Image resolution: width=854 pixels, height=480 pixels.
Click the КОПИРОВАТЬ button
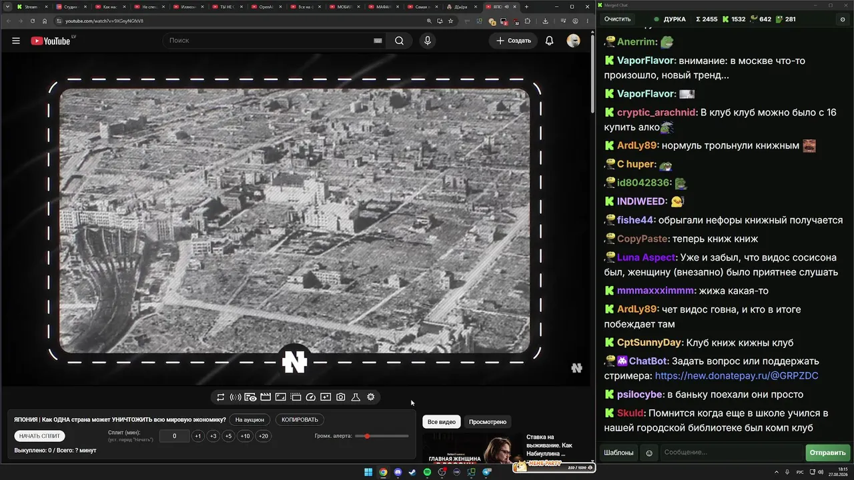(300, 420)
